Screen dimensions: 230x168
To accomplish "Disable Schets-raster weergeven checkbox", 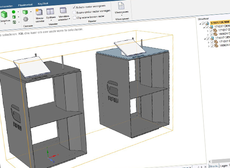I will coord(74,7).
